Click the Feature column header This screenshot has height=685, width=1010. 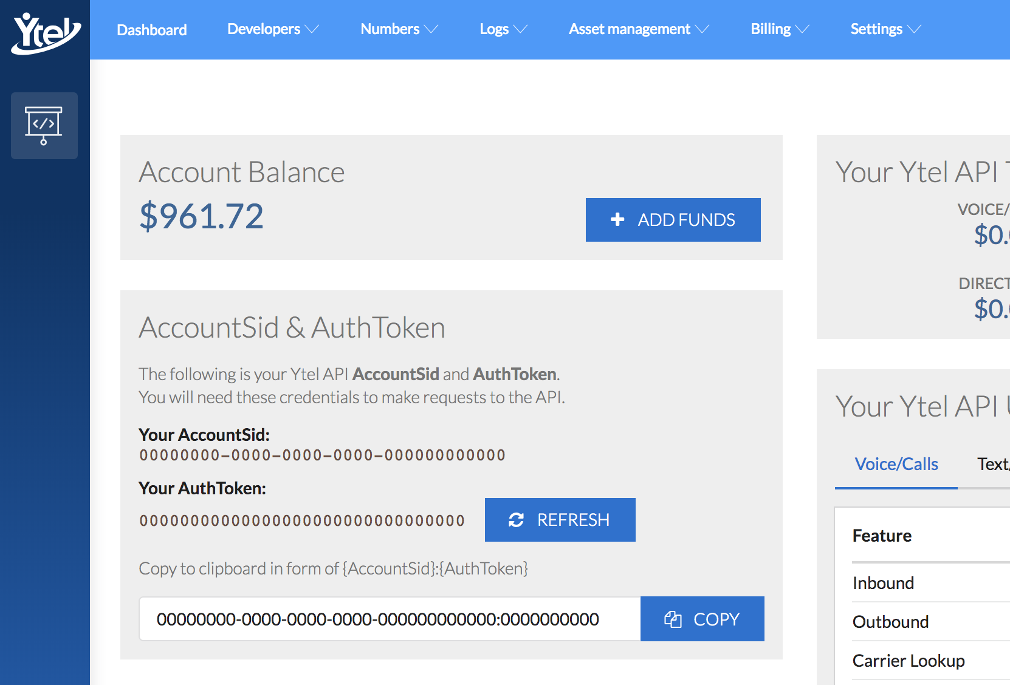pos(882,536)
